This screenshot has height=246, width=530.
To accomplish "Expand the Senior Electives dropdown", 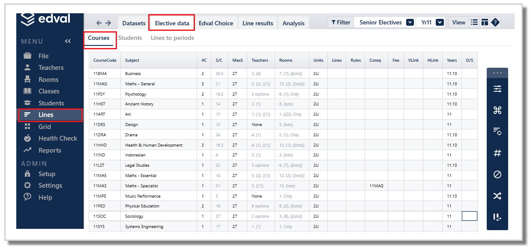I will [x=410, y=22].
